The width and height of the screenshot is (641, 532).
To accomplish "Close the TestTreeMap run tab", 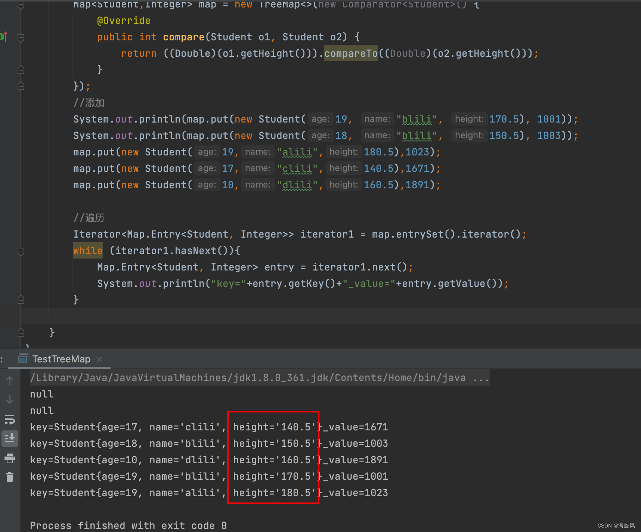I will coord(99,359).
